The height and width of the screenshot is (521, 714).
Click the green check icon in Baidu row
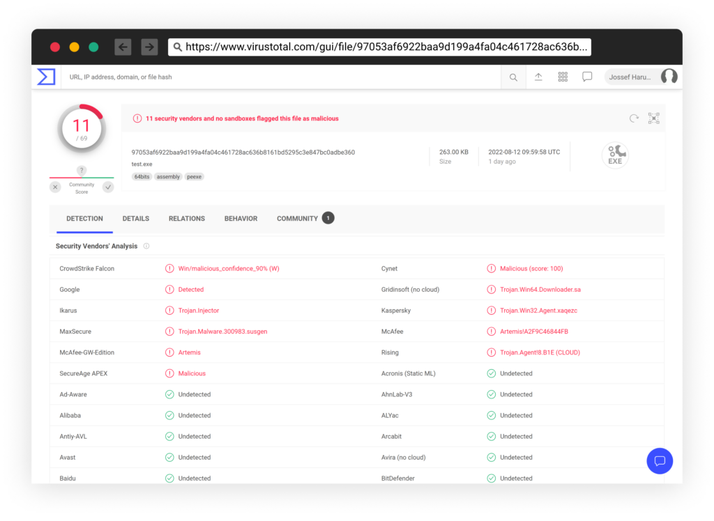[x=169, y=479]
